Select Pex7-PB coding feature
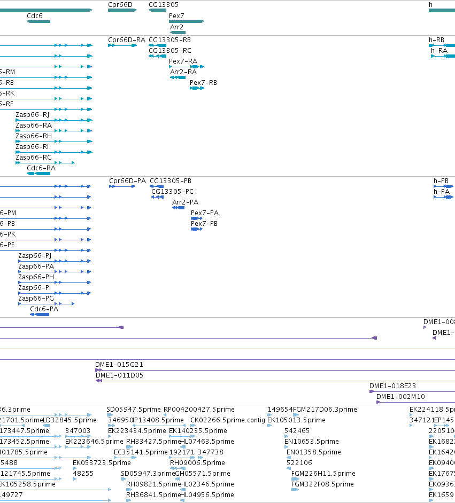Screen dimensions: 455x503 coord(197,229)
